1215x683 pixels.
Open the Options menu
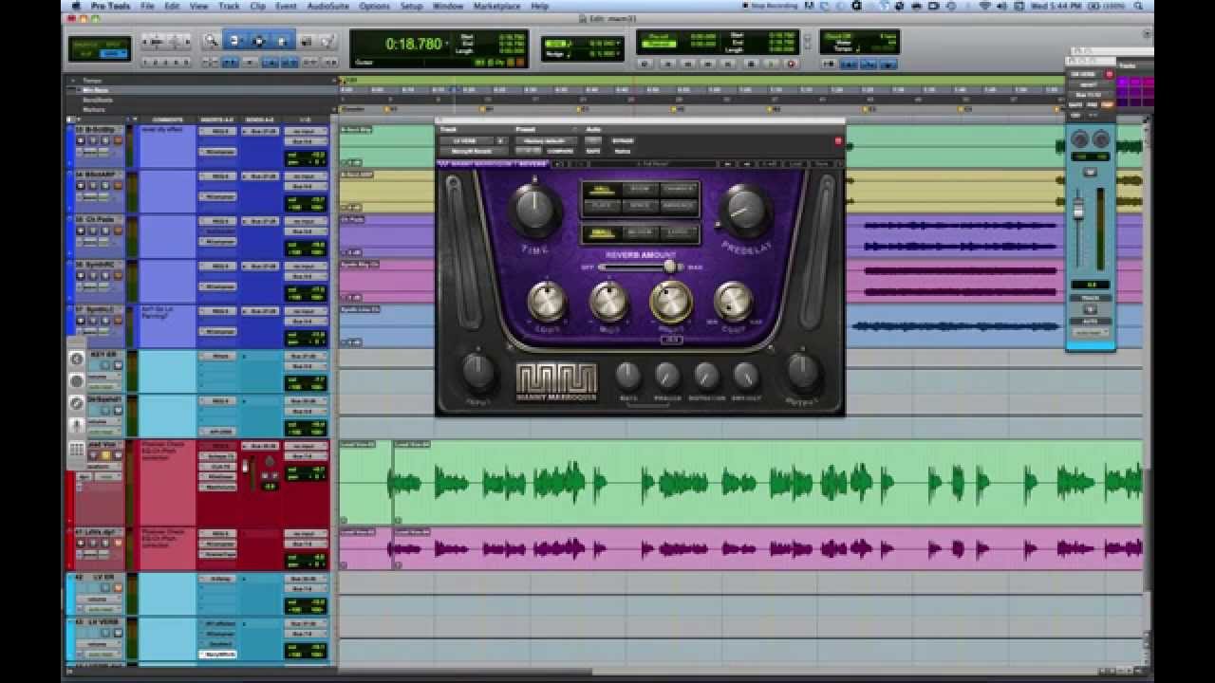coord(374,6)
